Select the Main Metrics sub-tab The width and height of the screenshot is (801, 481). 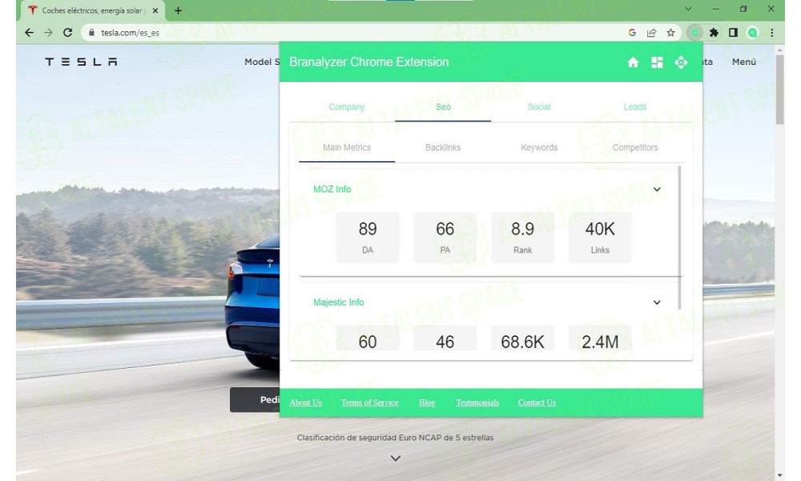click(x=347, y=148)
